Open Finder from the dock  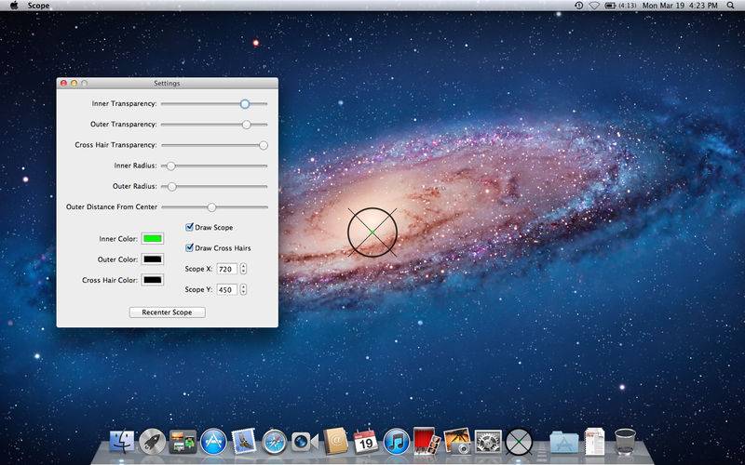click(x=122, y=443)
